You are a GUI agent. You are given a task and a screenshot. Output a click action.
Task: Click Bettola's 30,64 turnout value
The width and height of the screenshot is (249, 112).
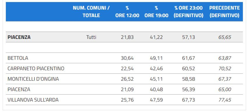tap(127, 58)
